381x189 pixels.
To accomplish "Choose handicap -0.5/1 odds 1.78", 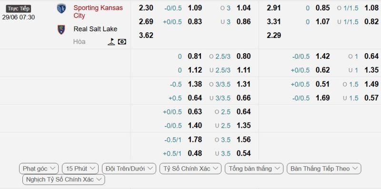I will (195, 140).
